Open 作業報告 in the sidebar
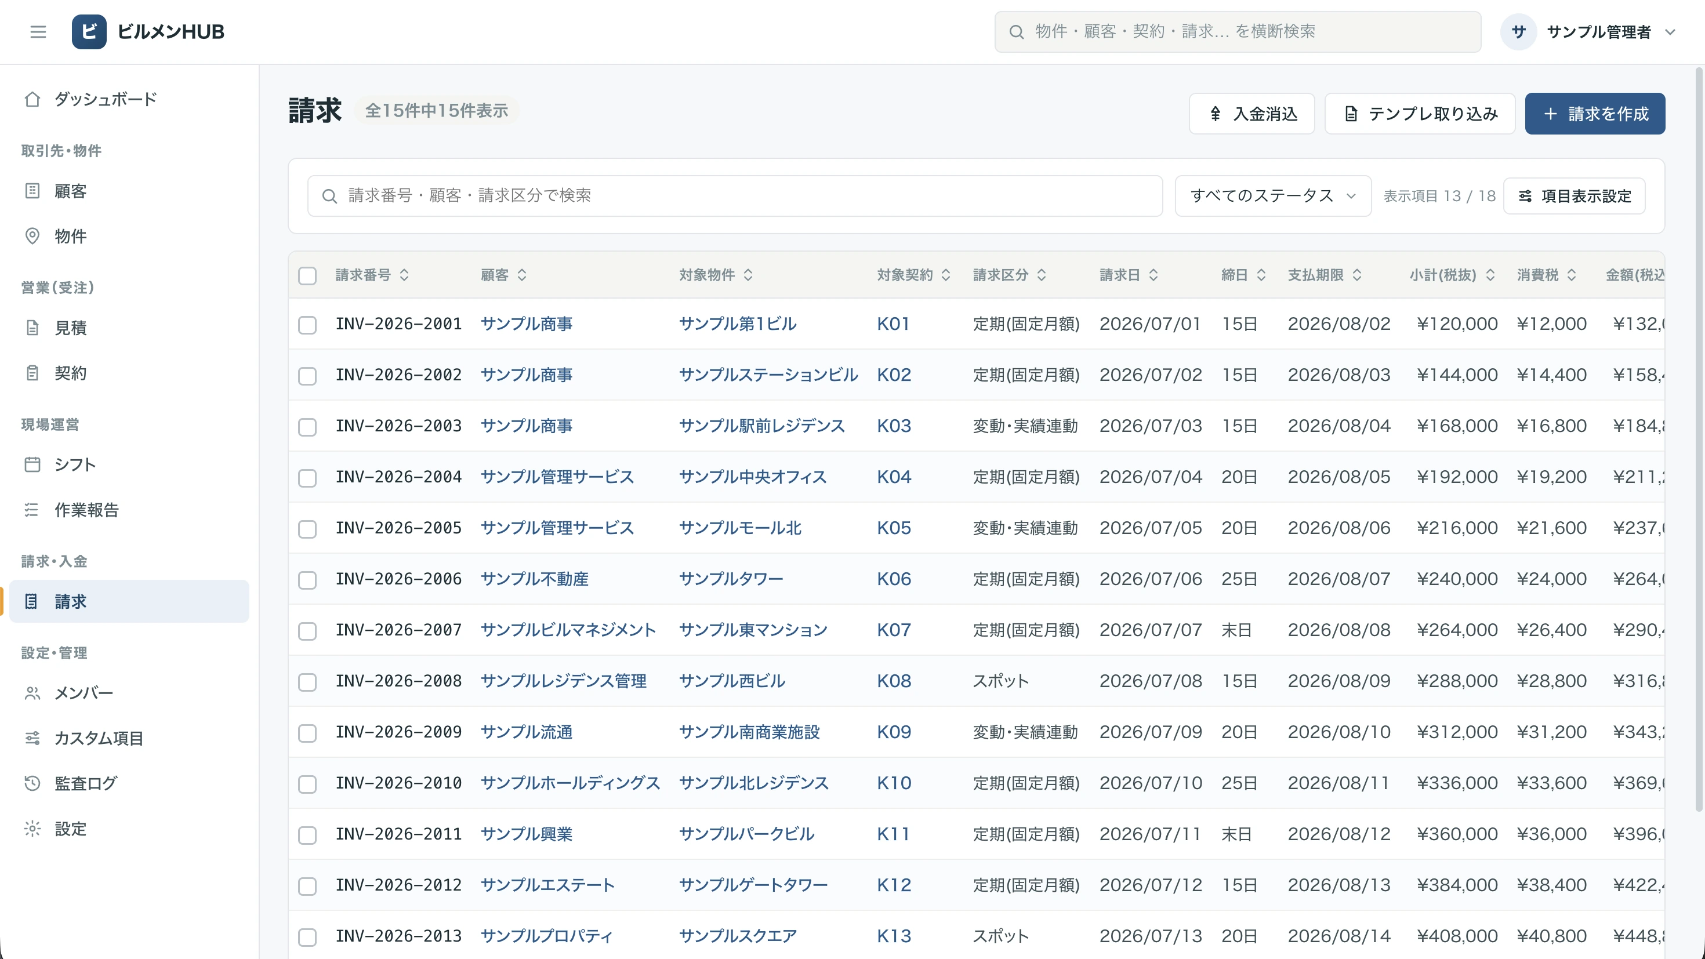 (x=129, y=510)
